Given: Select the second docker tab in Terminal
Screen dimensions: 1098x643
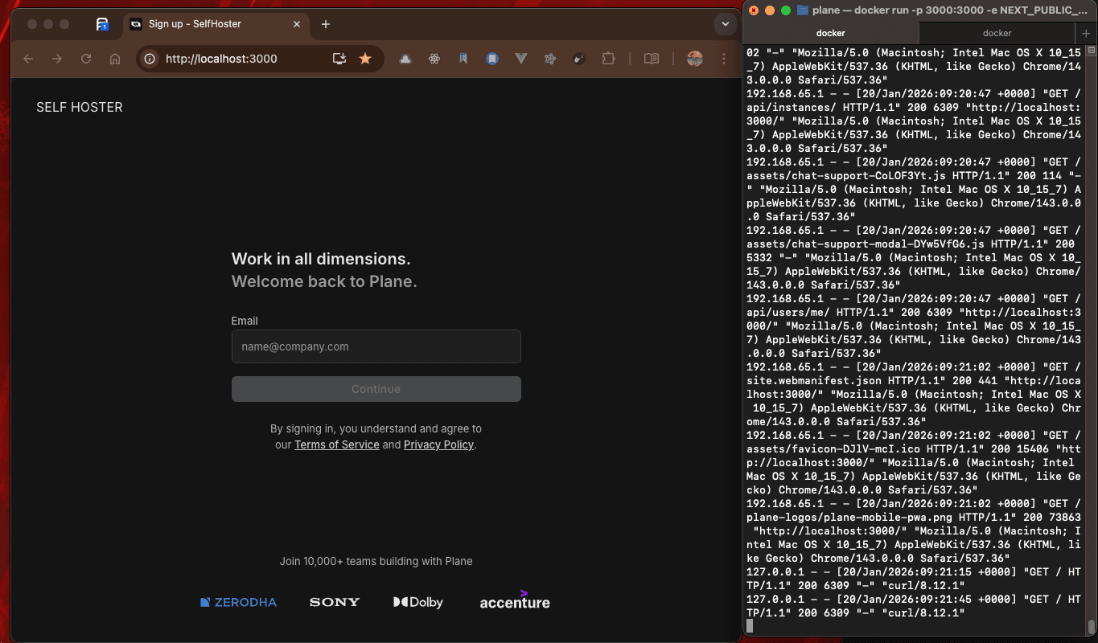Looking at the screenshot, I should [x=997, y=33].
